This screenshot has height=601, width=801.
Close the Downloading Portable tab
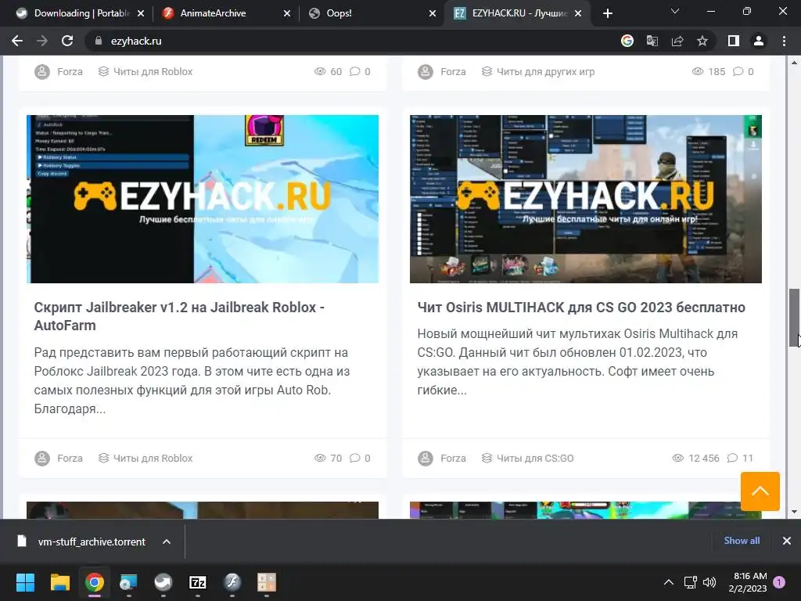(x=141, y=13)
